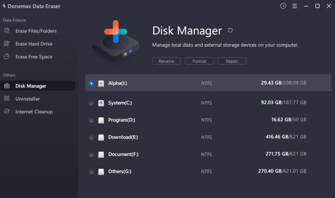Click the Document(F:) drive name
The image size is (335, 198).
tap(123, 154)
